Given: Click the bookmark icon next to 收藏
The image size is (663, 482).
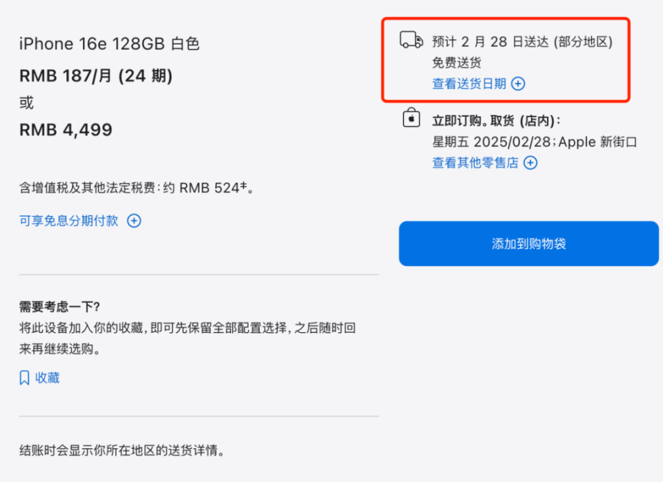Looking at the screenshot, I should (x=23, y=377).
